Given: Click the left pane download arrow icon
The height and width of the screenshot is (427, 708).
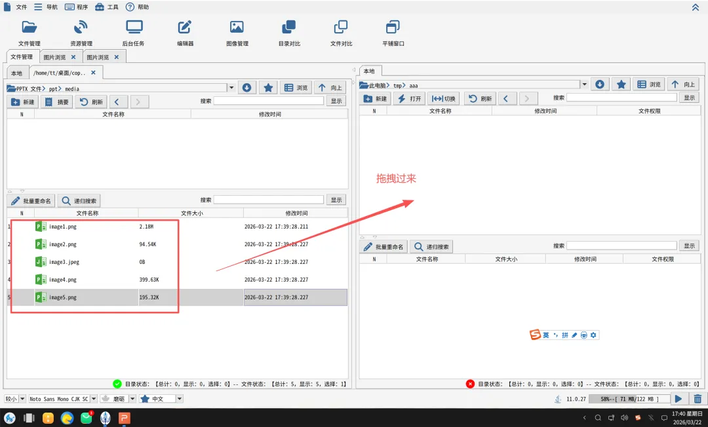Looking at the screenshot, I should tap(246, 88).
